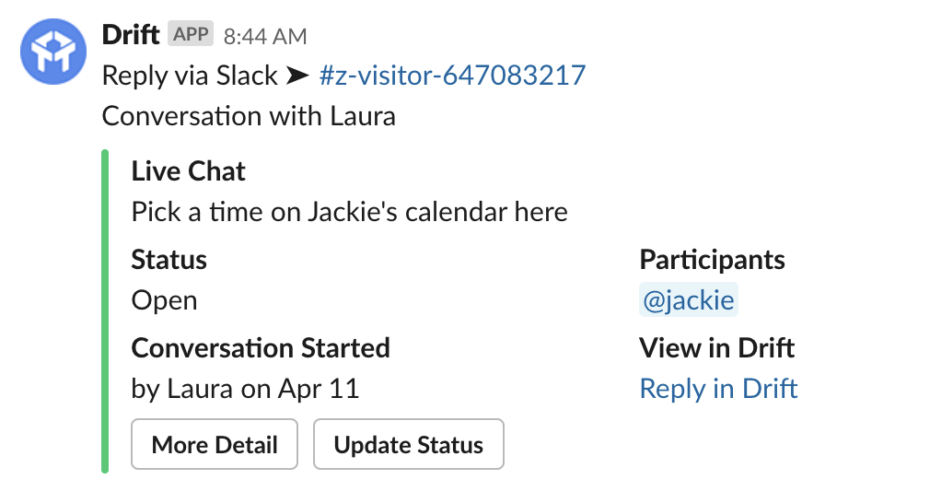The image size is (930, 503).
Task: Click the Conversation Started heading
Action: click(261, 348)
